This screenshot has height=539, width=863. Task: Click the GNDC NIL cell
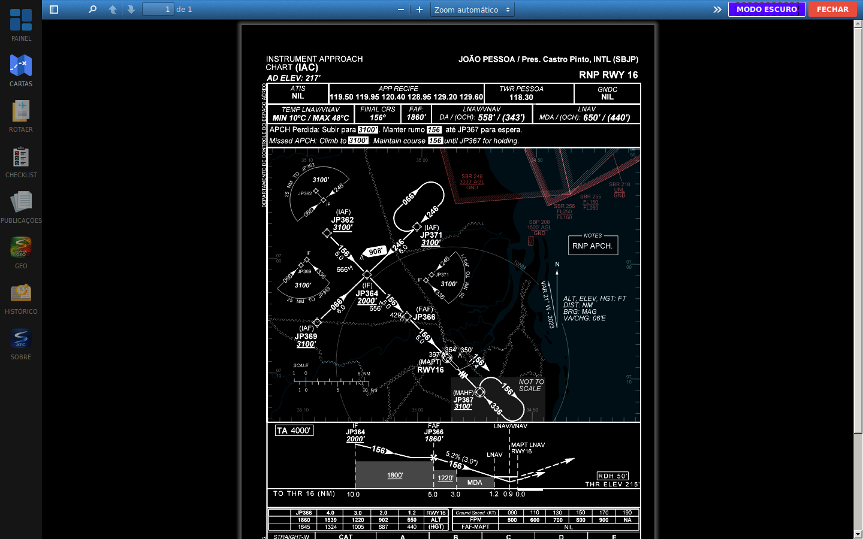coord(607,93)
